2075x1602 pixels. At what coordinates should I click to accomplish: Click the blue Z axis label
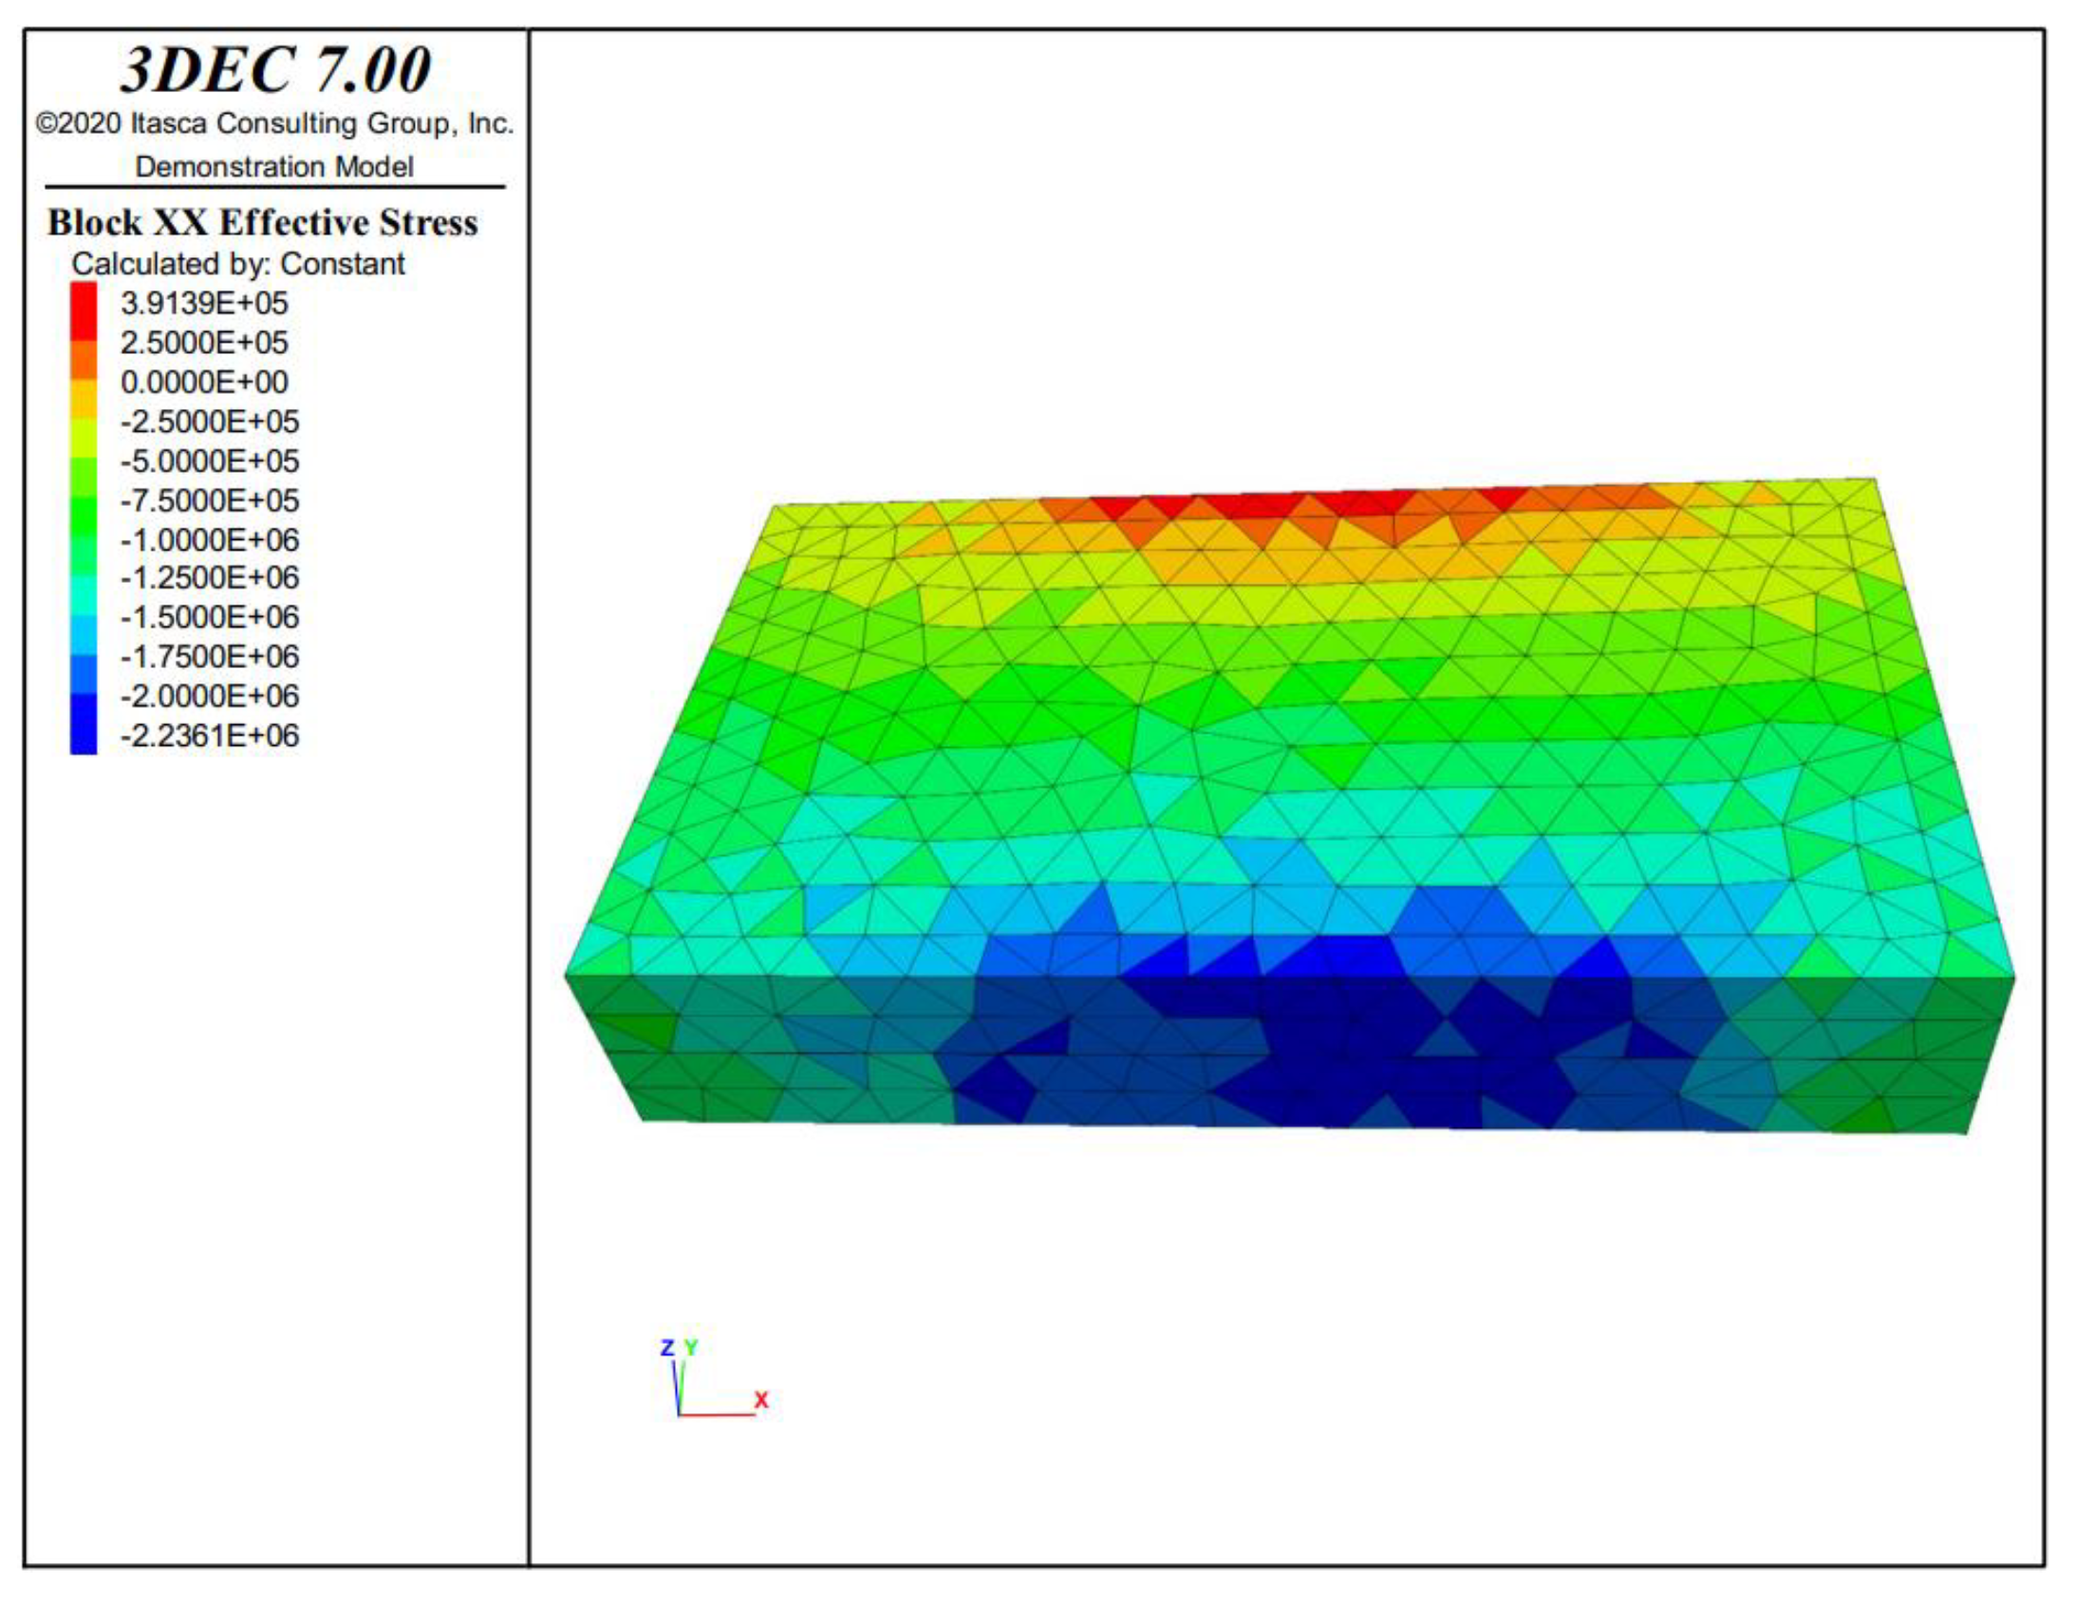point(667,1348)
